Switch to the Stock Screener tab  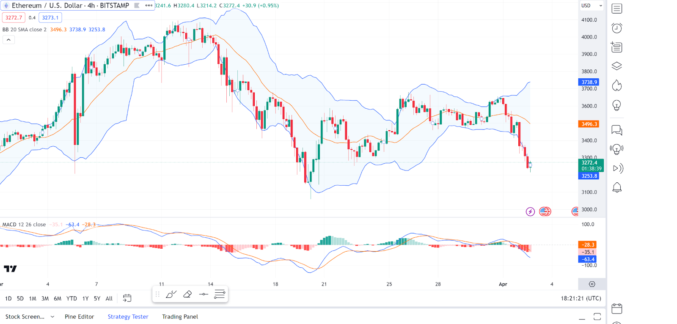coord(25,316)
